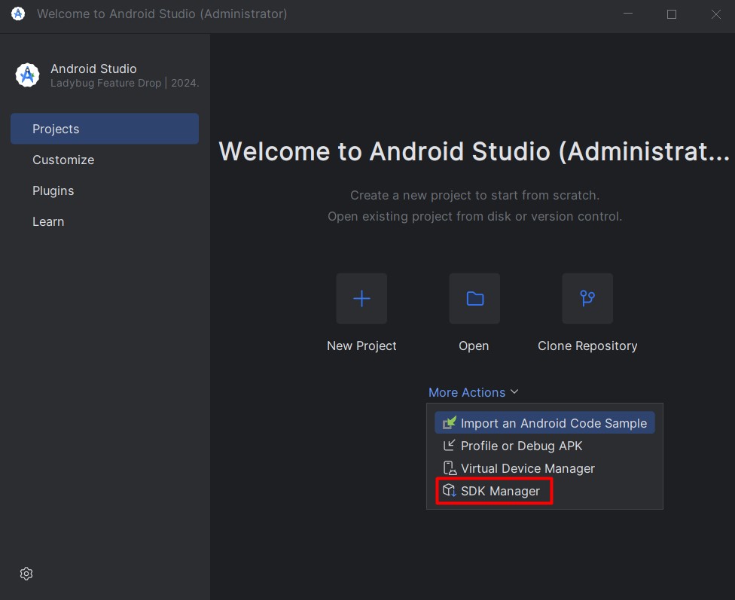This screenshot has height=600, width=735.
Task: Click the Clone Repository branch icon
Action: pos(587,299)
